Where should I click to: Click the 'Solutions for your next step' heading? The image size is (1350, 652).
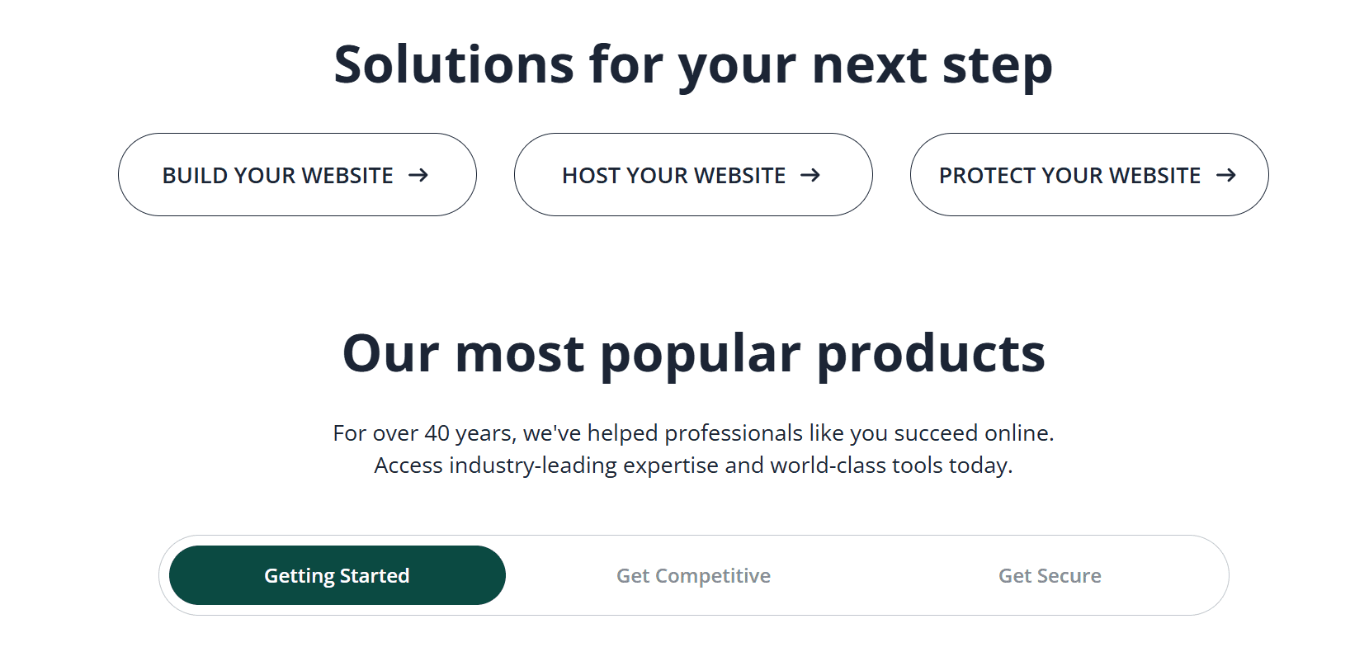pyautogui.click(x=693, y=64)
